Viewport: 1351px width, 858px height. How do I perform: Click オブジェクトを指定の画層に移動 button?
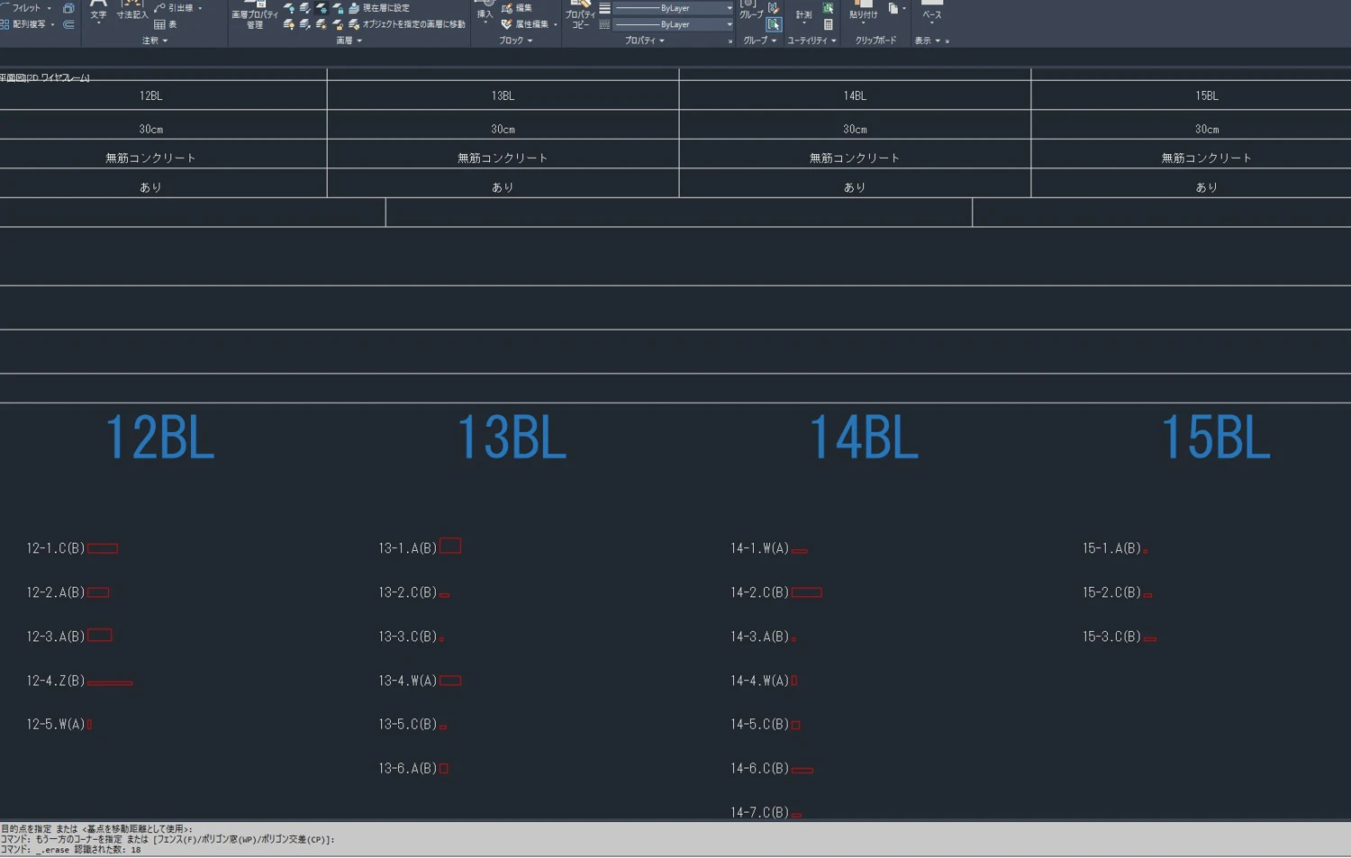407,24
